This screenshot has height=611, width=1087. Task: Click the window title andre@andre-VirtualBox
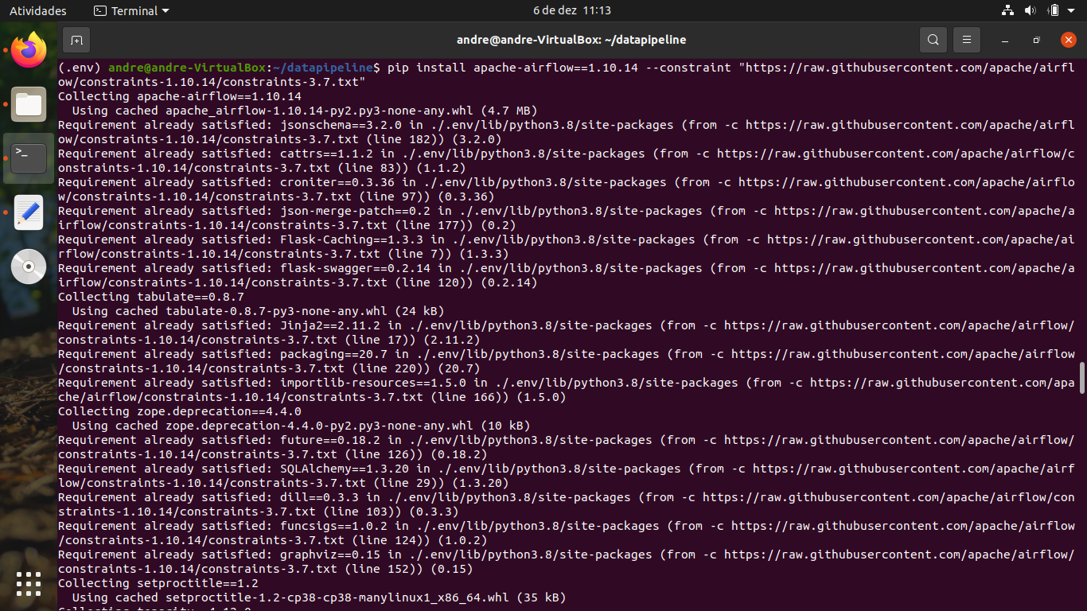(571, 40)
